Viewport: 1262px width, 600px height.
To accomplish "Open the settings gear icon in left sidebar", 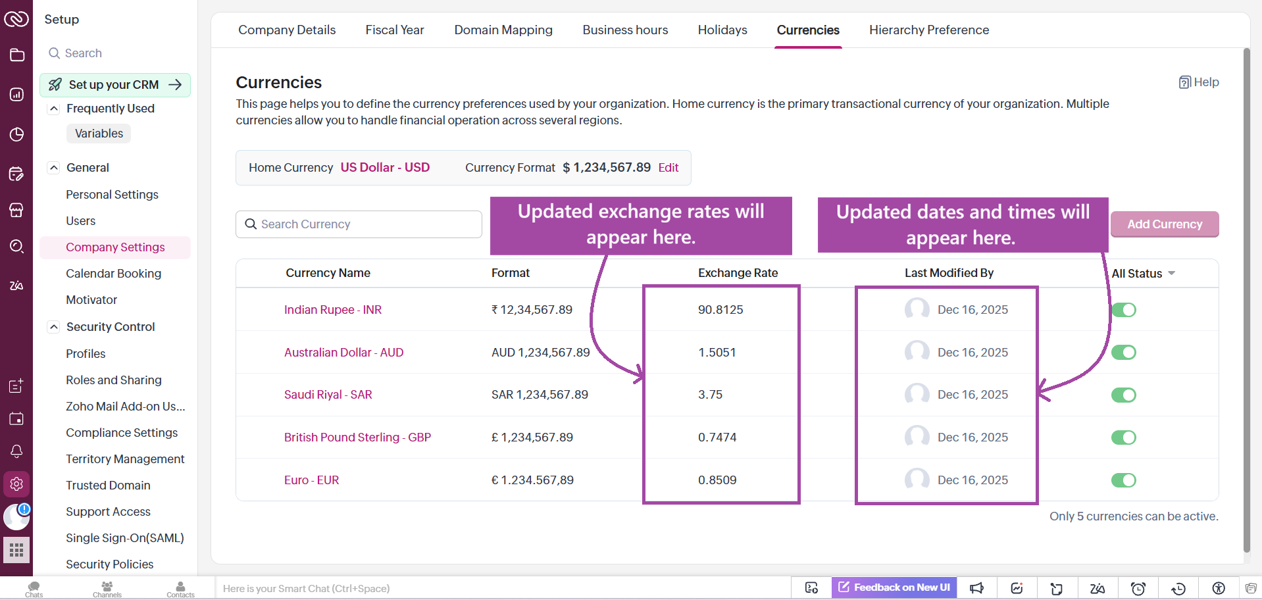I will pyautogui.click(x=16, y=484).
